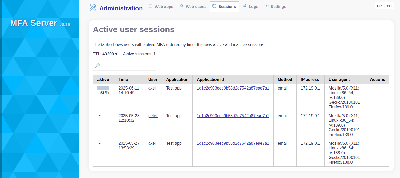This screenshot has width=400, height=178.
Task: Click the time "2025-05-27 13:53:29"
Action: click(129, 146)
